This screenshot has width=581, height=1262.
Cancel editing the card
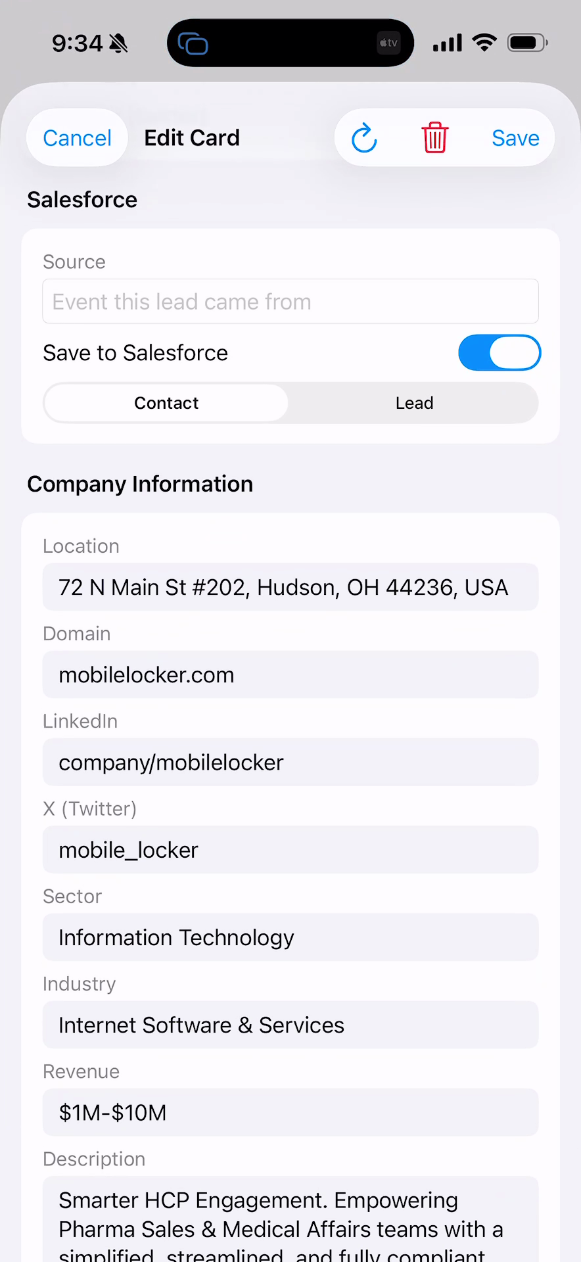click(x=77, y=138)
